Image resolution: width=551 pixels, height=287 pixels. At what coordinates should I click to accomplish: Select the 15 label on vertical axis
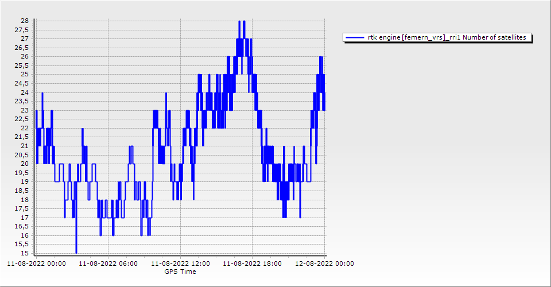click(25, 254)
